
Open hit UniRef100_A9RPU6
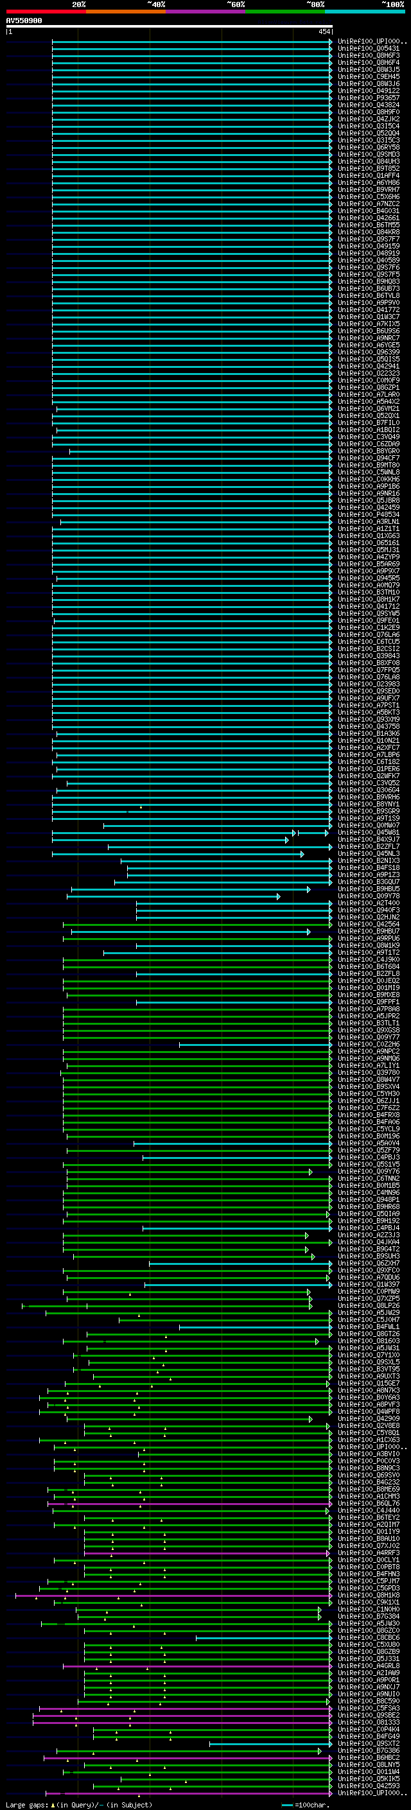pos(369,938)
